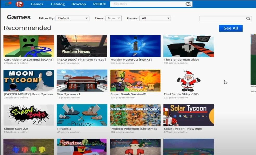Click '43 players online' text
Screen dimensions: 256x155
(68, 132)
